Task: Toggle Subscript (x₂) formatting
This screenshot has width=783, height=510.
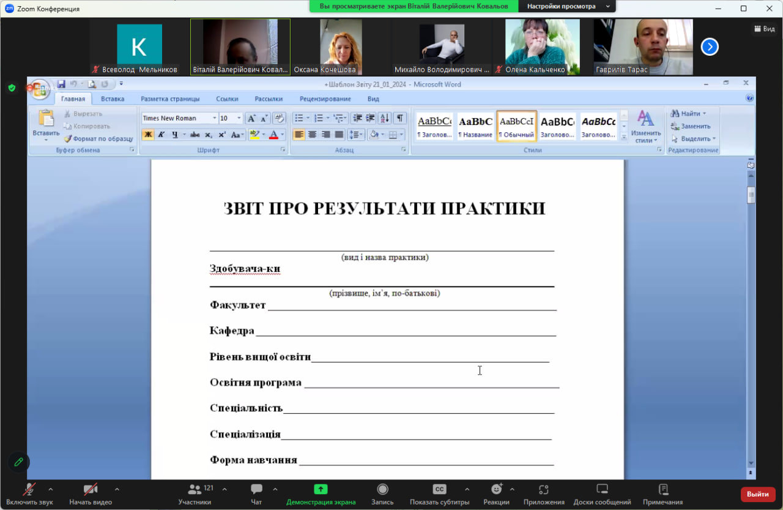Action: [x=209, y=135]
